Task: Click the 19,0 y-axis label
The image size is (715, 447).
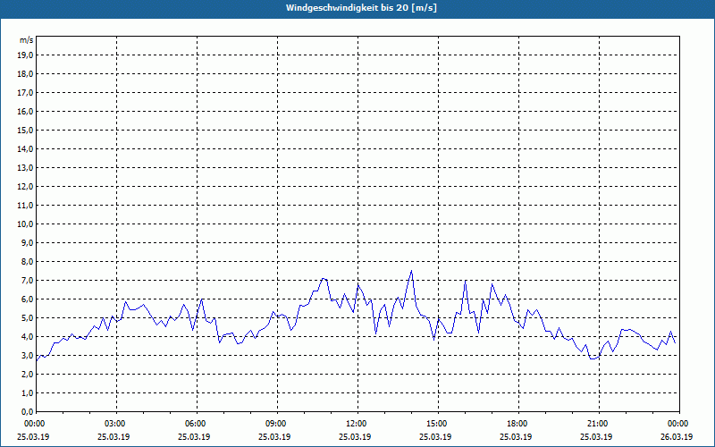Action: pyautogui.click(x=25, y=55)
